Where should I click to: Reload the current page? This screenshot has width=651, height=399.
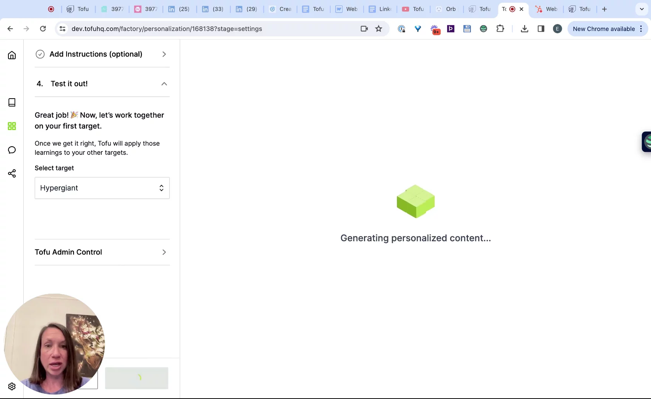tap(43, 29)
